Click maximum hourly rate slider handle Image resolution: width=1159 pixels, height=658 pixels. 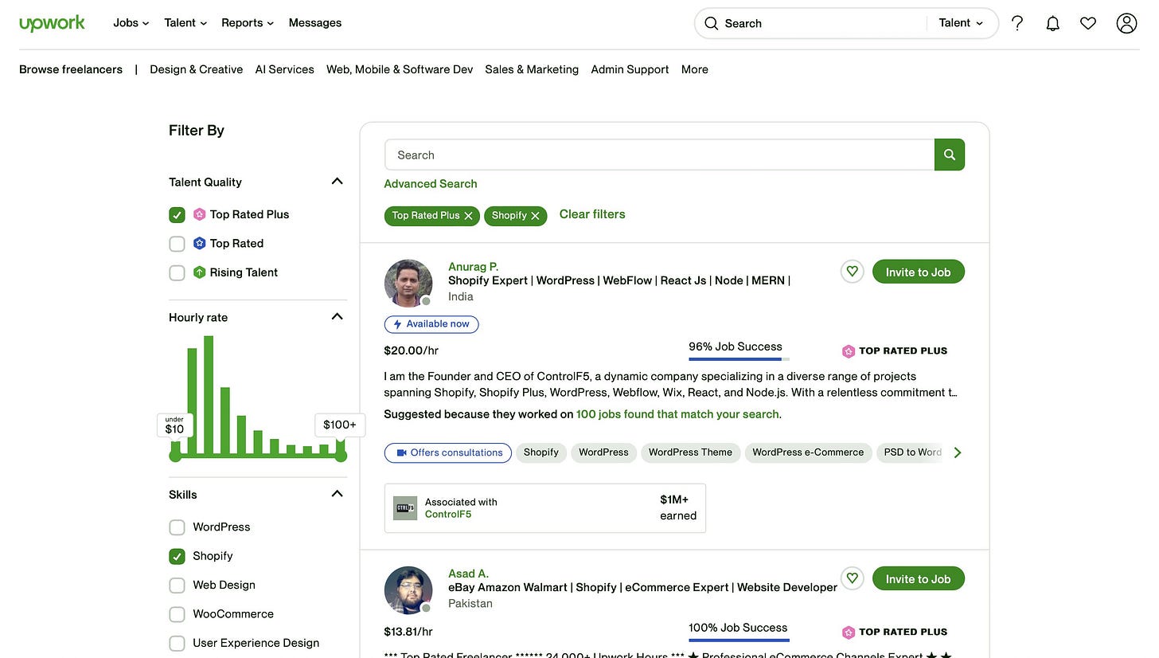pyautogui.click(x=341, y=456)
